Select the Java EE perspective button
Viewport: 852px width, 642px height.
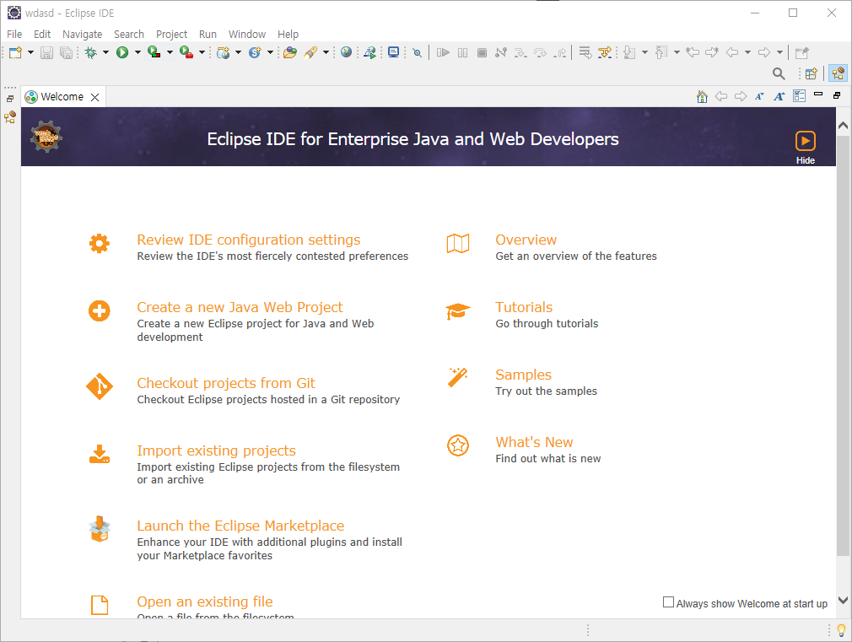pos(839,73)
